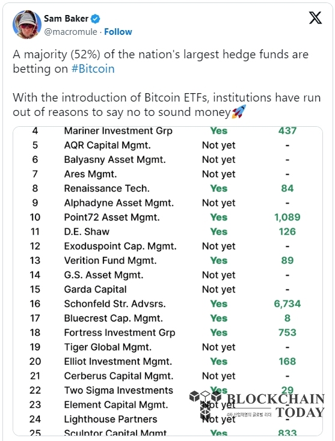The width and height of the screenshot is (335, 441).
Task: Click the rocket emoji in tweet
Action: (x=239, y=112)
